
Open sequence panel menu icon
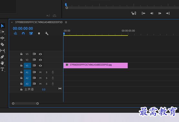tap(66, 22)
